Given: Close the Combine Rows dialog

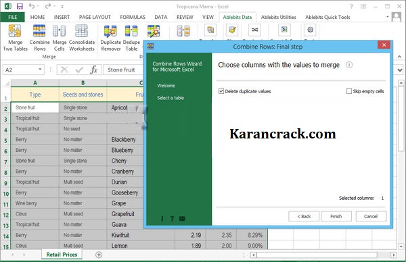Looking at the screenshot, I should pos(384,45).
